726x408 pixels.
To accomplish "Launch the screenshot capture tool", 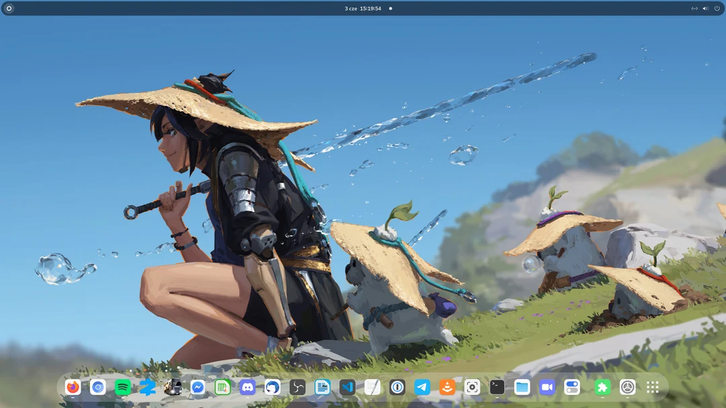I will coord(471,387).
